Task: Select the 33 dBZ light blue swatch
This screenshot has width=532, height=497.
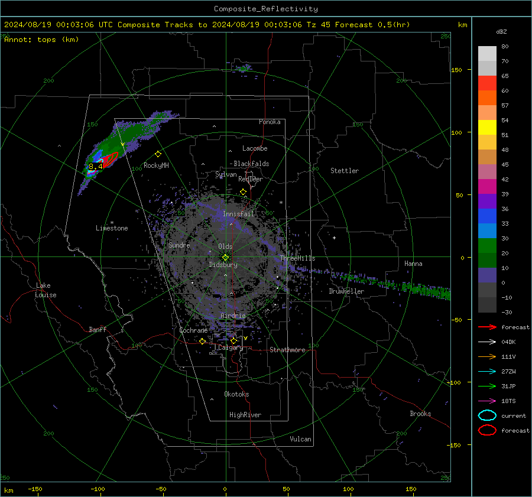Action: [x=487, y=231]
